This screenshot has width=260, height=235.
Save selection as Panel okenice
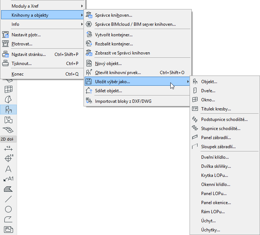224,203
